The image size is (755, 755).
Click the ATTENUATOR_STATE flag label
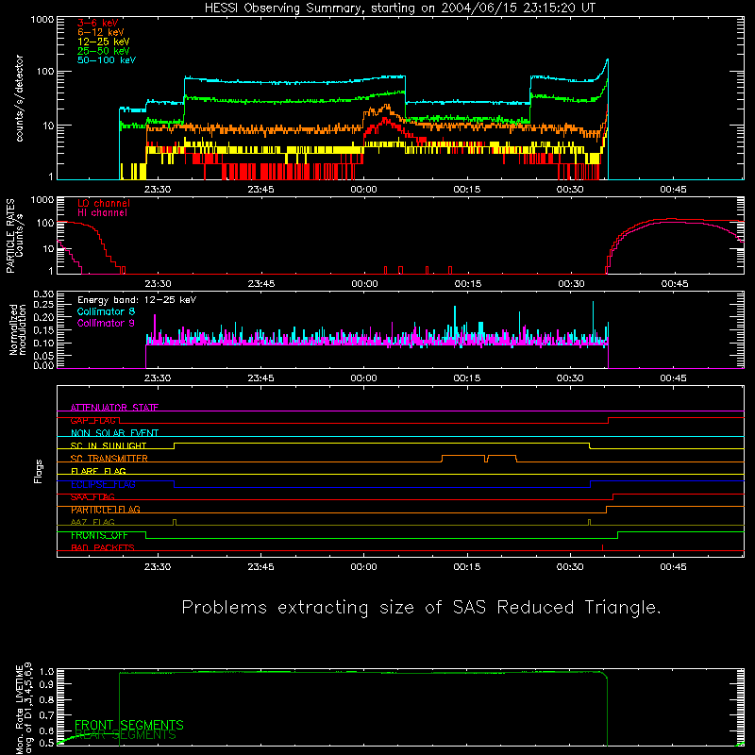tap(114, 408)
